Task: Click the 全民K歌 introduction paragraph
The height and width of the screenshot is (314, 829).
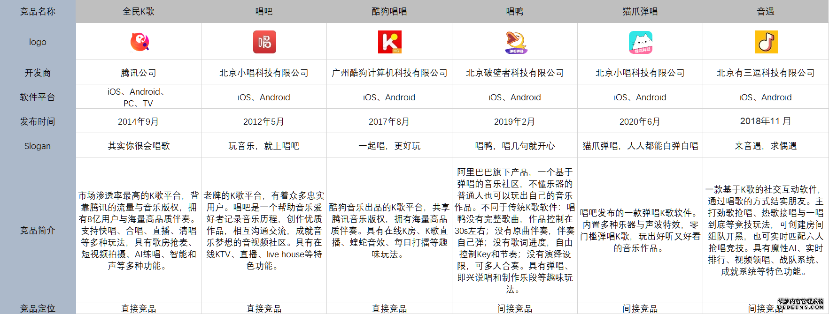Action: tap(139, 231)
